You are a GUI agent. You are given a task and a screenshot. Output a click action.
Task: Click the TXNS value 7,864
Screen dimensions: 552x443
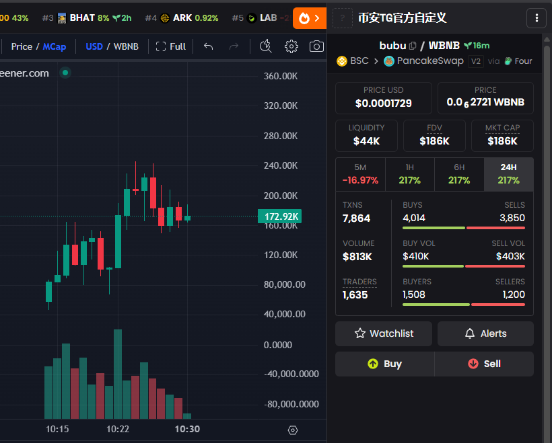[356, 218]
